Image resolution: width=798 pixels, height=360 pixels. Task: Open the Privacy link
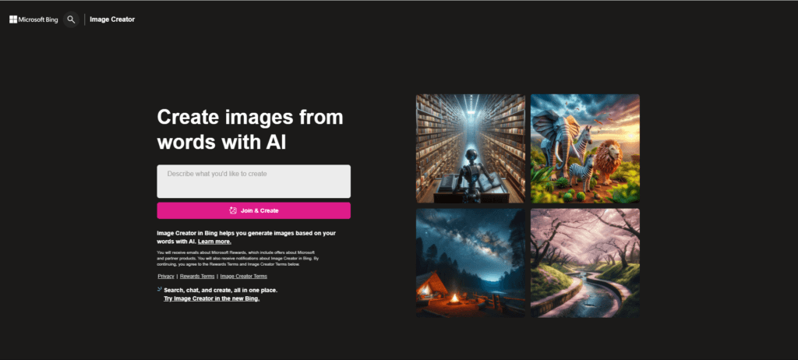click(x=166, y=276)
